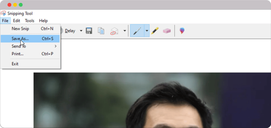Open the Send Snip dropdown arrow
Screen dimensions: 271x128
(x=125, y=31)
